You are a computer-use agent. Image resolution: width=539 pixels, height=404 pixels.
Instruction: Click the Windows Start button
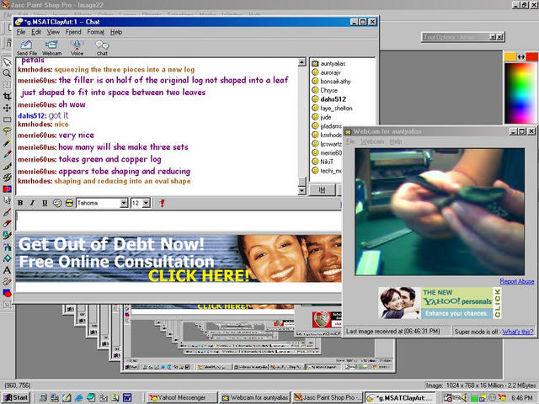point(16,397)
